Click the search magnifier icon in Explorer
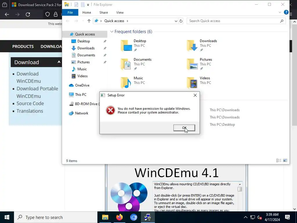The image size is (297, 223). click(x=282, y=21)
